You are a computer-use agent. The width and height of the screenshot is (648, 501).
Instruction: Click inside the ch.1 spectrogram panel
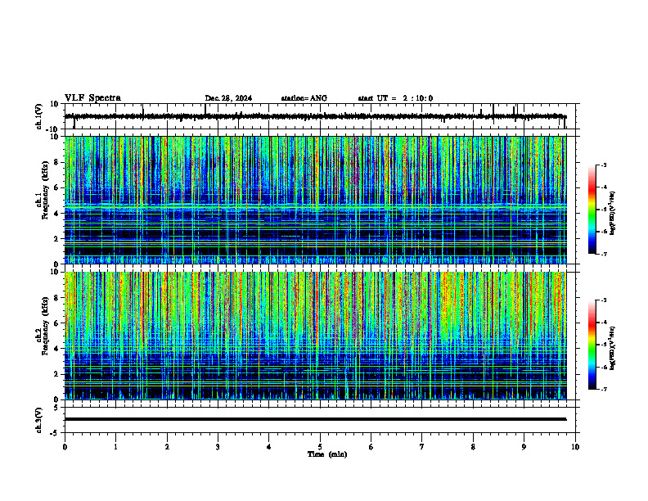[315, 200]
